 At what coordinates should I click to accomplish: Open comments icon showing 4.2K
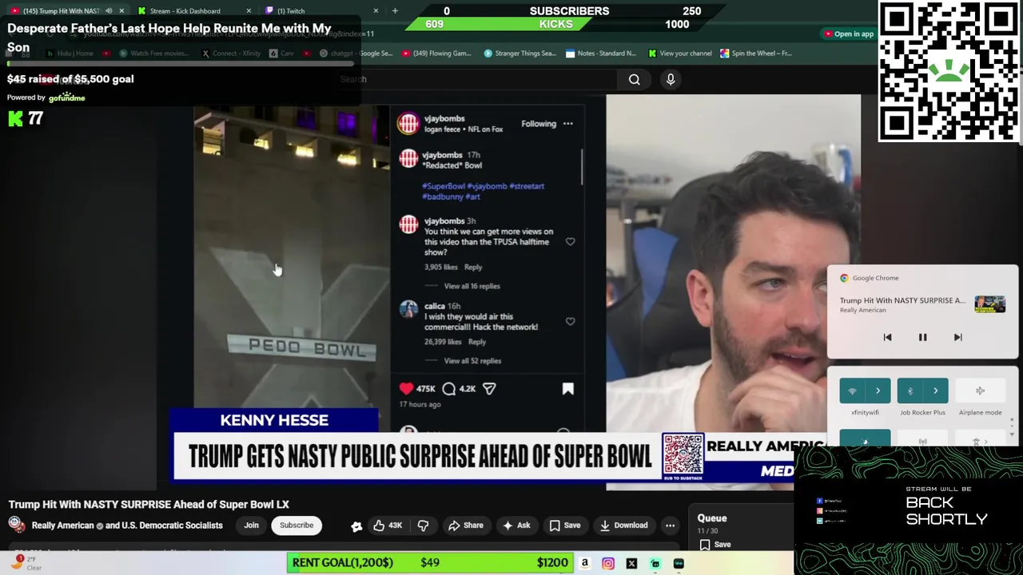tap(448, 389)
